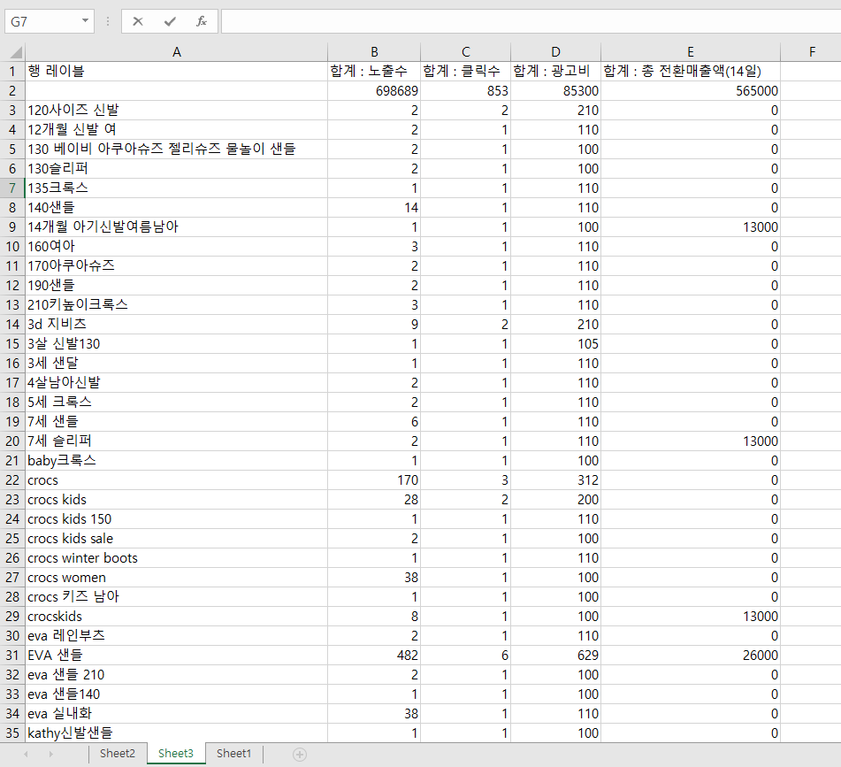This screenshot has height=767, width=841.
Task: Click ad cost value 312 for crocs
Action: pyautogui.click(x=555, y=480)
